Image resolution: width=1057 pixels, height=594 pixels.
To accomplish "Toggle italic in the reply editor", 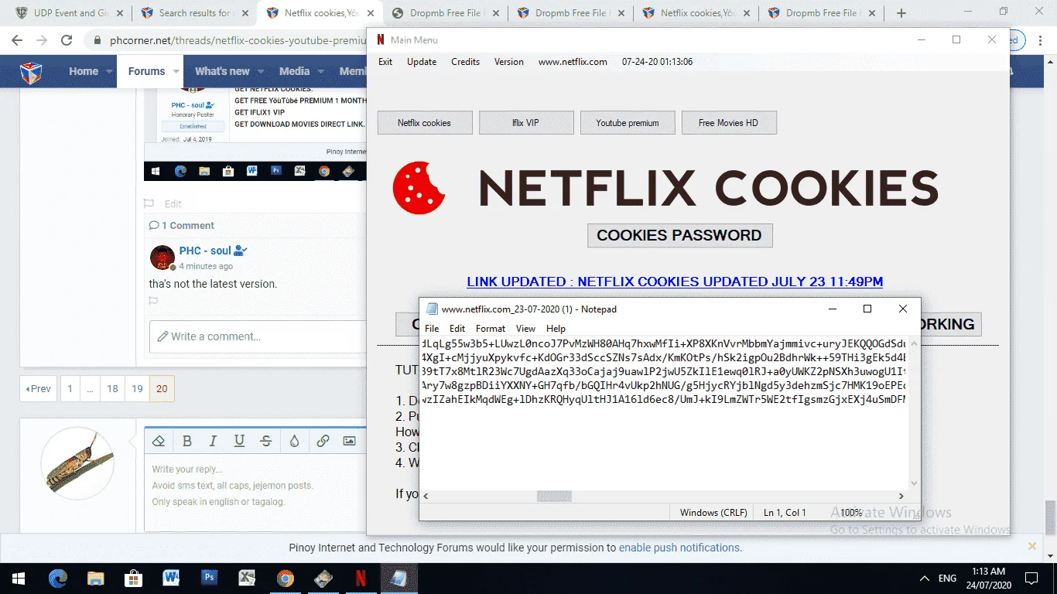I will 213,441.
